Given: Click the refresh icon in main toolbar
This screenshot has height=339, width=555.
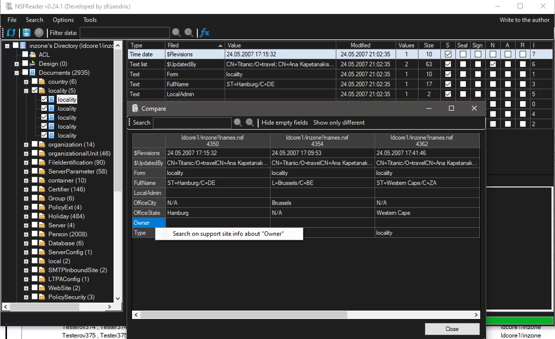Looking at the screenshot, I should 11,33.
